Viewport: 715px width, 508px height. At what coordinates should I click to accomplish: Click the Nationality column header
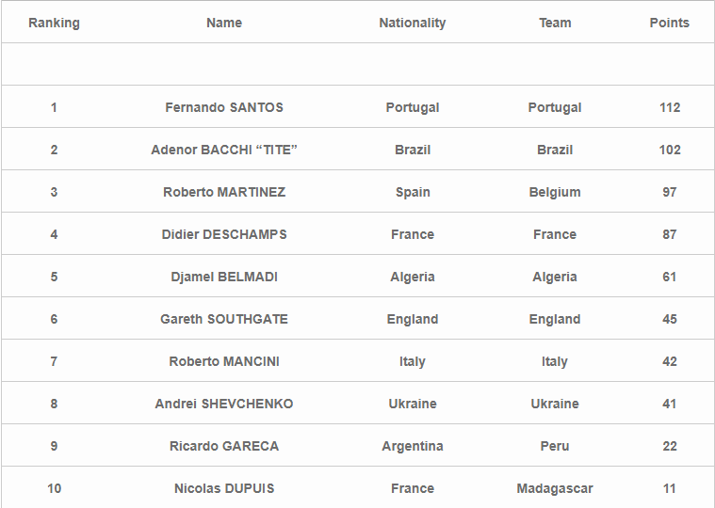tap(413, 23)
